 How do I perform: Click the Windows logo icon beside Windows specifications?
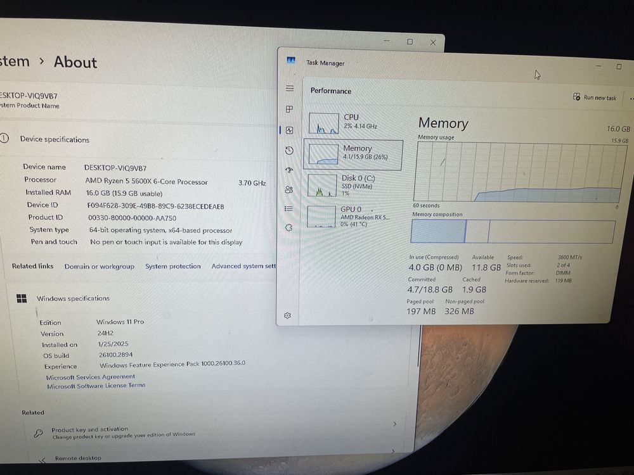pyautogui.click(x=22, y=298)
